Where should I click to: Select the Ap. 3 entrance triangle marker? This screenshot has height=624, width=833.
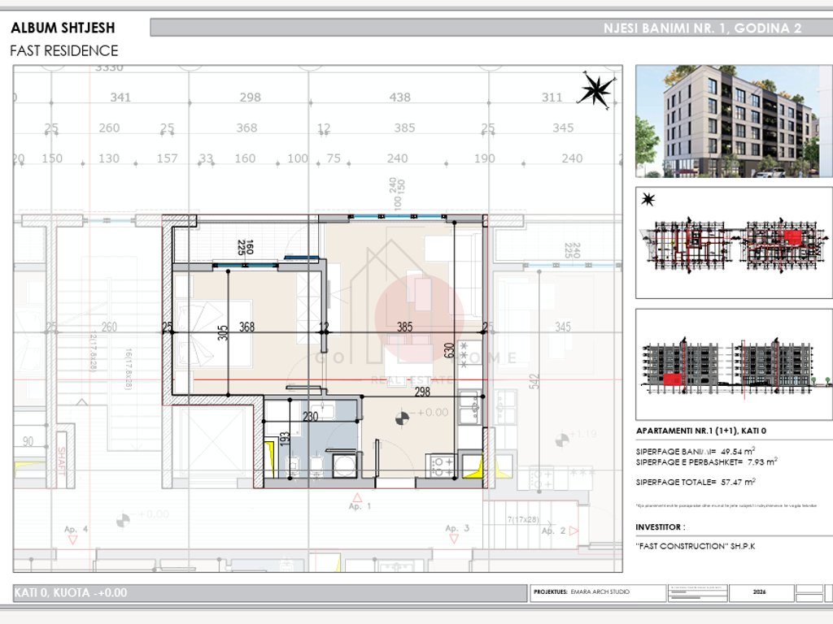tap(454, 539)
